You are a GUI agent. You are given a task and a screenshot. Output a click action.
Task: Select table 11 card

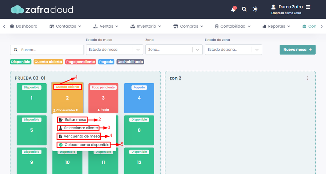tap(103, 163)
